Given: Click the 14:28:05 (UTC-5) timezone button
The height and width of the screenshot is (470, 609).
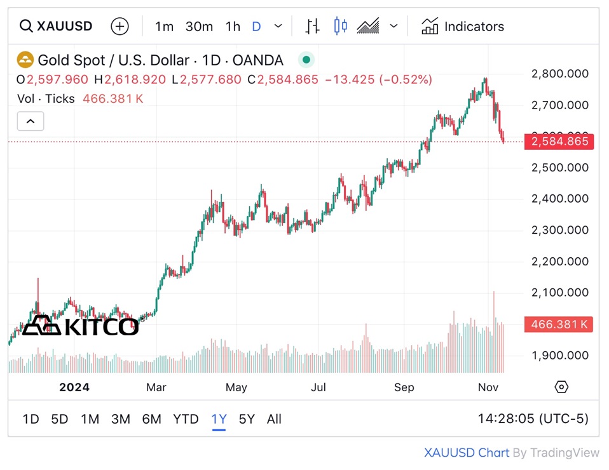Looking at the screenshot, I should tap(533, 419).
